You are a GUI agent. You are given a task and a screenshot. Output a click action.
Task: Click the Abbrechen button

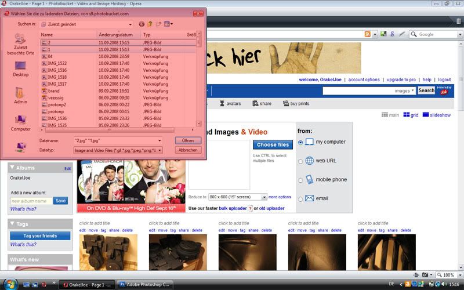(188, 150)
